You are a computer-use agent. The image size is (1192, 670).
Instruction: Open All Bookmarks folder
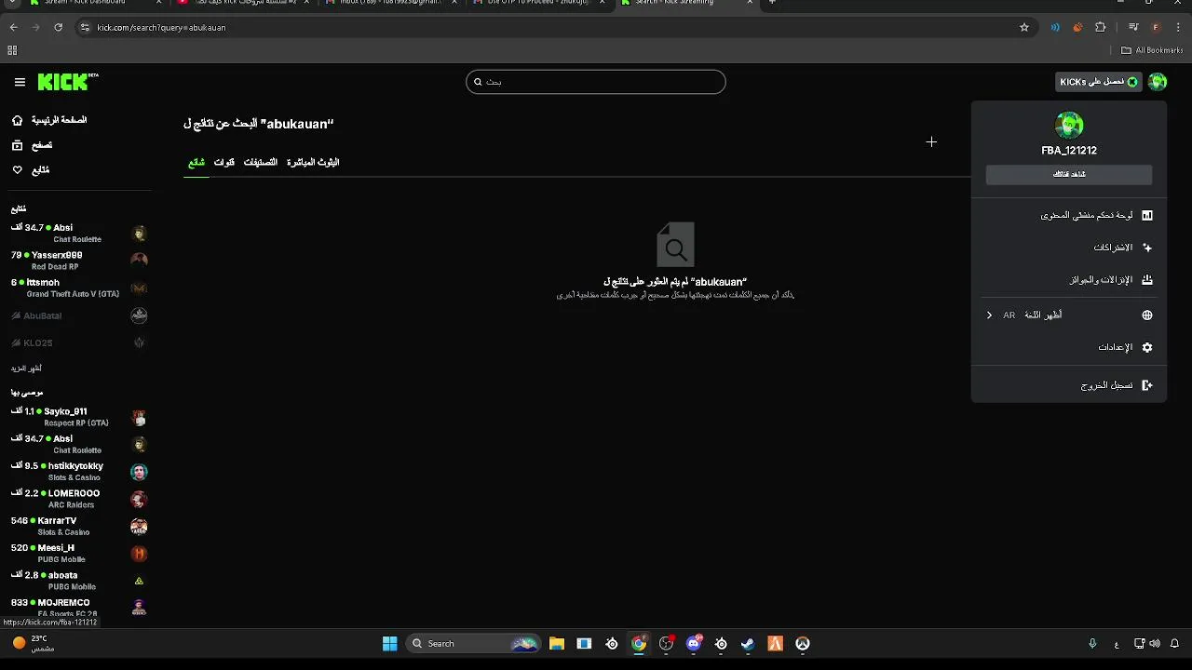pyautogui.click(x=1152, y=50)
